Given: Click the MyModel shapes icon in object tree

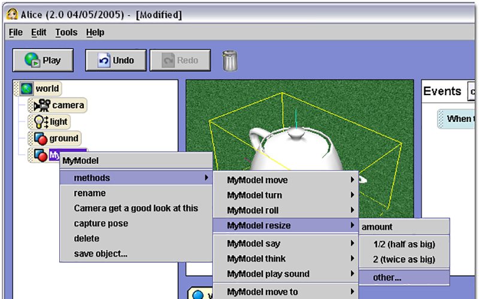Looking at the screenshot, I should tap(41, 155).
